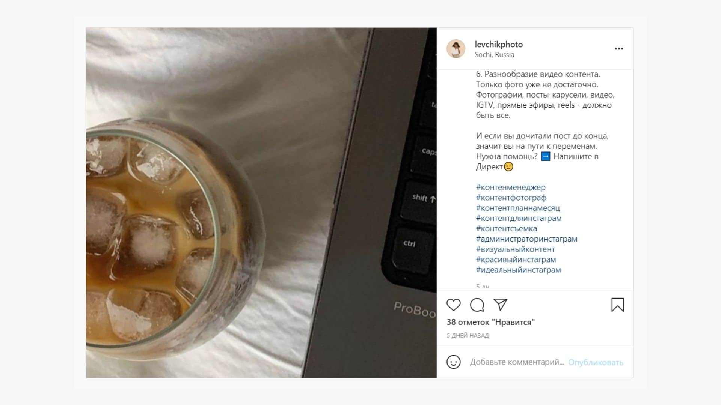Open hashtag #контентдляинстаграм

[x=519, y=218]
